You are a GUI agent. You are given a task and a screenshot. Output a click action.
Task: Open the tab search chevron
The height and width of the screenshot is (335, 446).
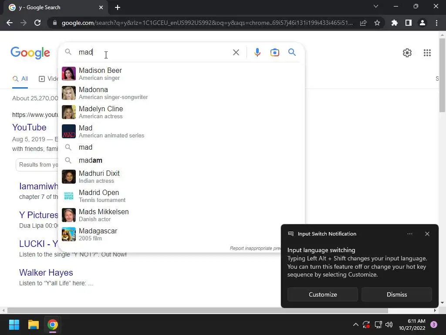coord(376,6)
